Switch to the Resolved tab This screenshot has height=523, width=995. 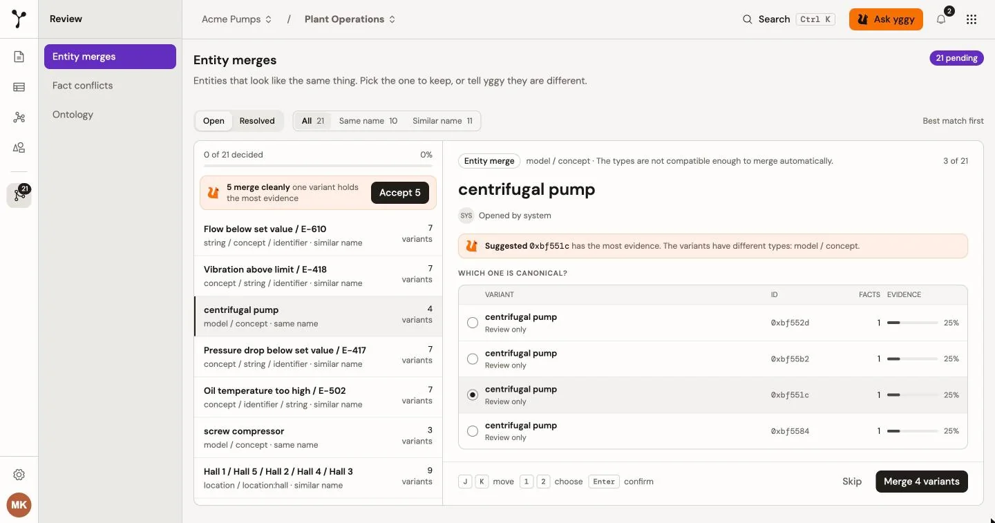tap(257, 121)
